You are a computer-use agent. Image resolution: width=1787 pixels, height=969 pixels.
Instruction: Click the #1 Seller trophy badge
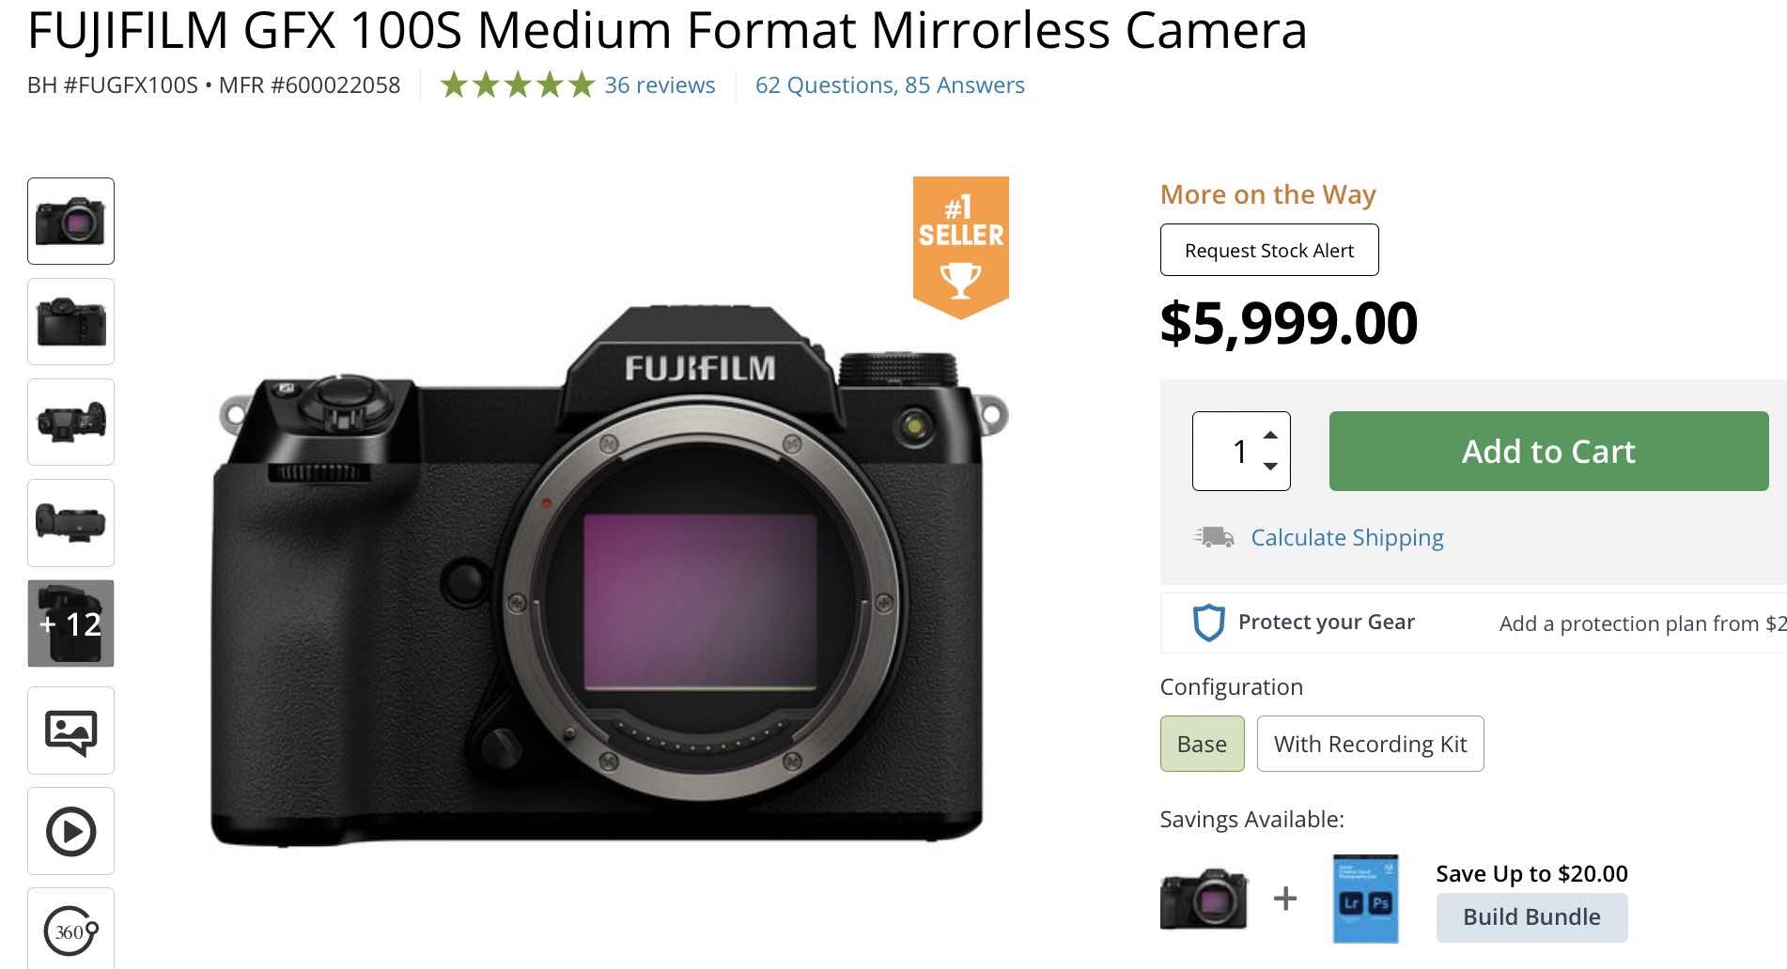click(959, 239)
